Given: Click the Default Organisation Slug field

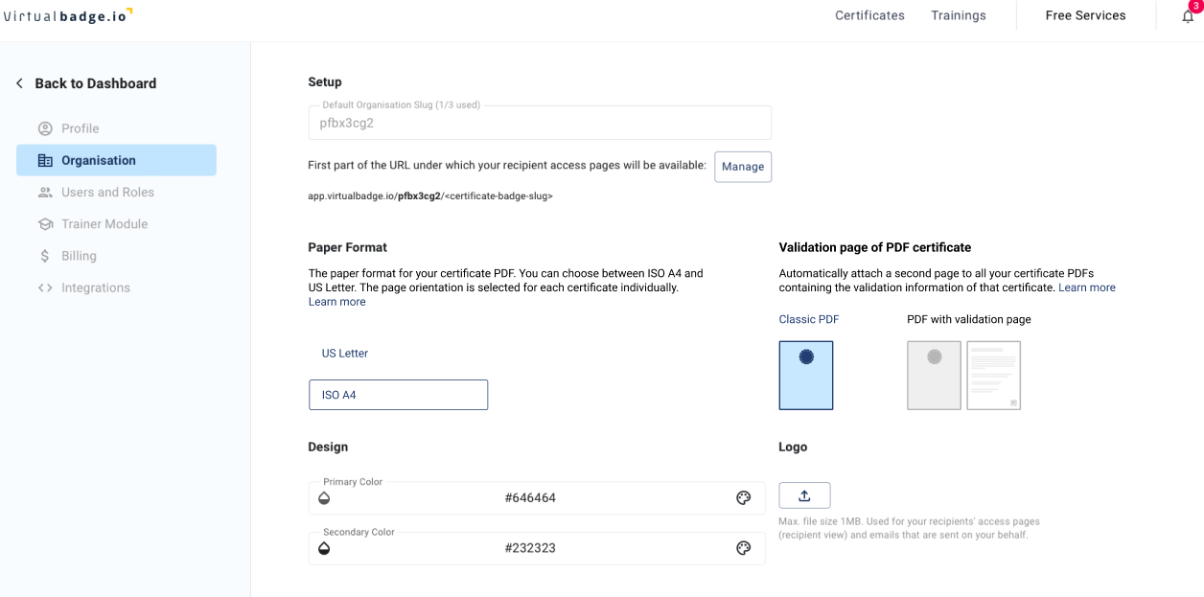Looking at the screenshot, I should pyautogui.click(x=537, y=123).
